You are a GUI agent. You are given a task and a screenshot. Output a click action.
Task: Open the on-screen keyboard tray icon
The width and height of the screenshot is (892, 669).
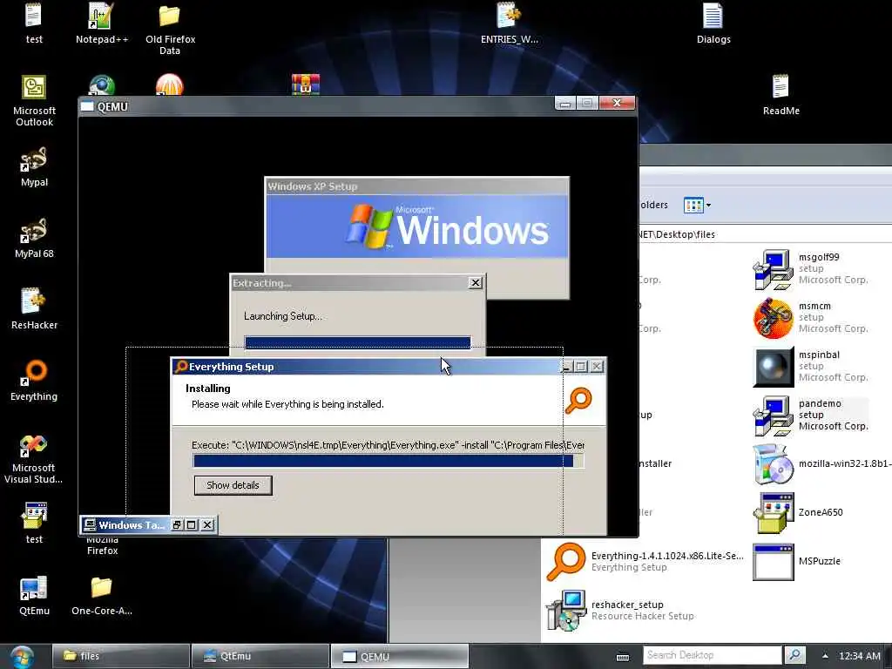[623, 657]
